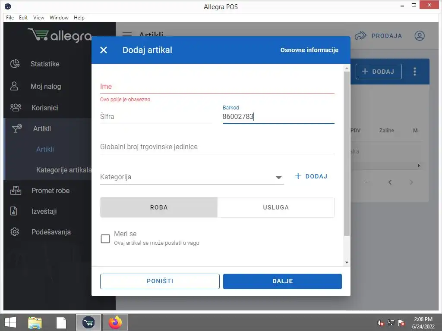Image resolution: width=442 pixels, height=331 pixels.
Task: Enable the Meri se checkbox
Action: (105, 238)
